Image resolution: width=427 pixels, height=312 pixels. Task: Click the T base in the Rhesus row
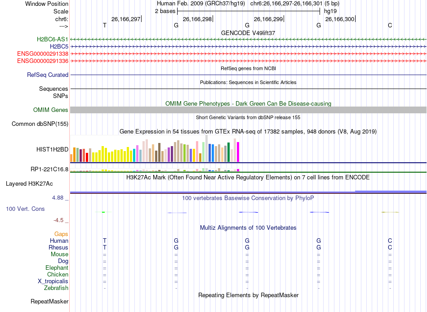point(105,247)
